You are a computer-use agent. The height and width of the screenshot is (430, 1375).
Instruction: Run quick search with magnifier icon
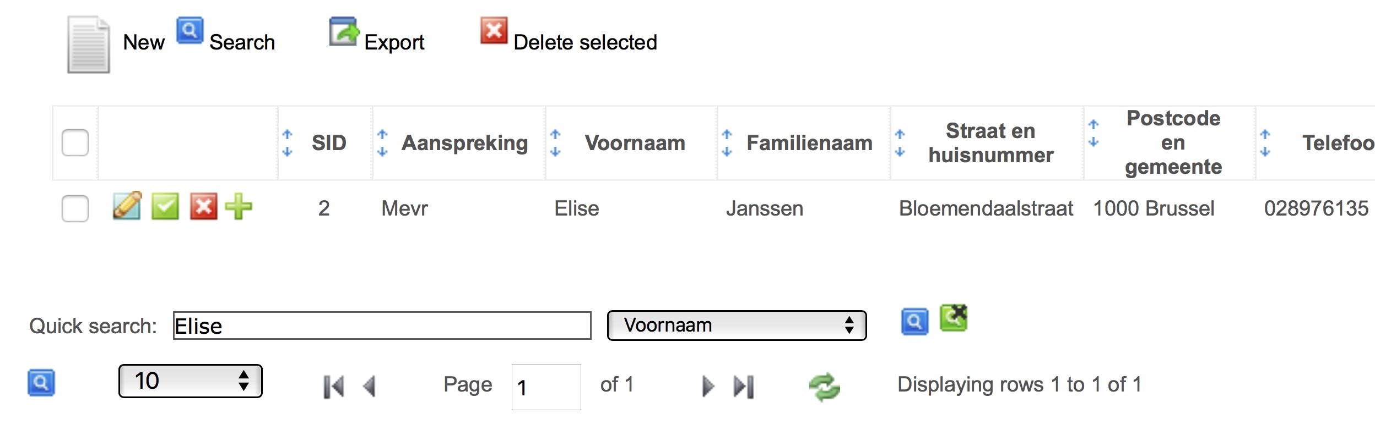(x=914, y=321)
